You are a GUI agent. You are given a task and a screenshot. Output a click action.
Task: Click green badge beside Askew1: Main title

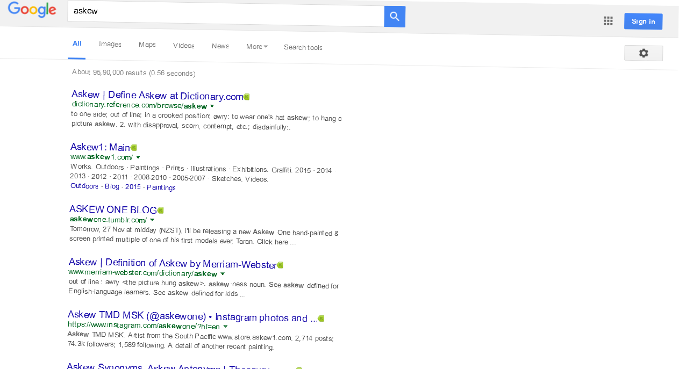pyautogui.click(x=134, y=147)
